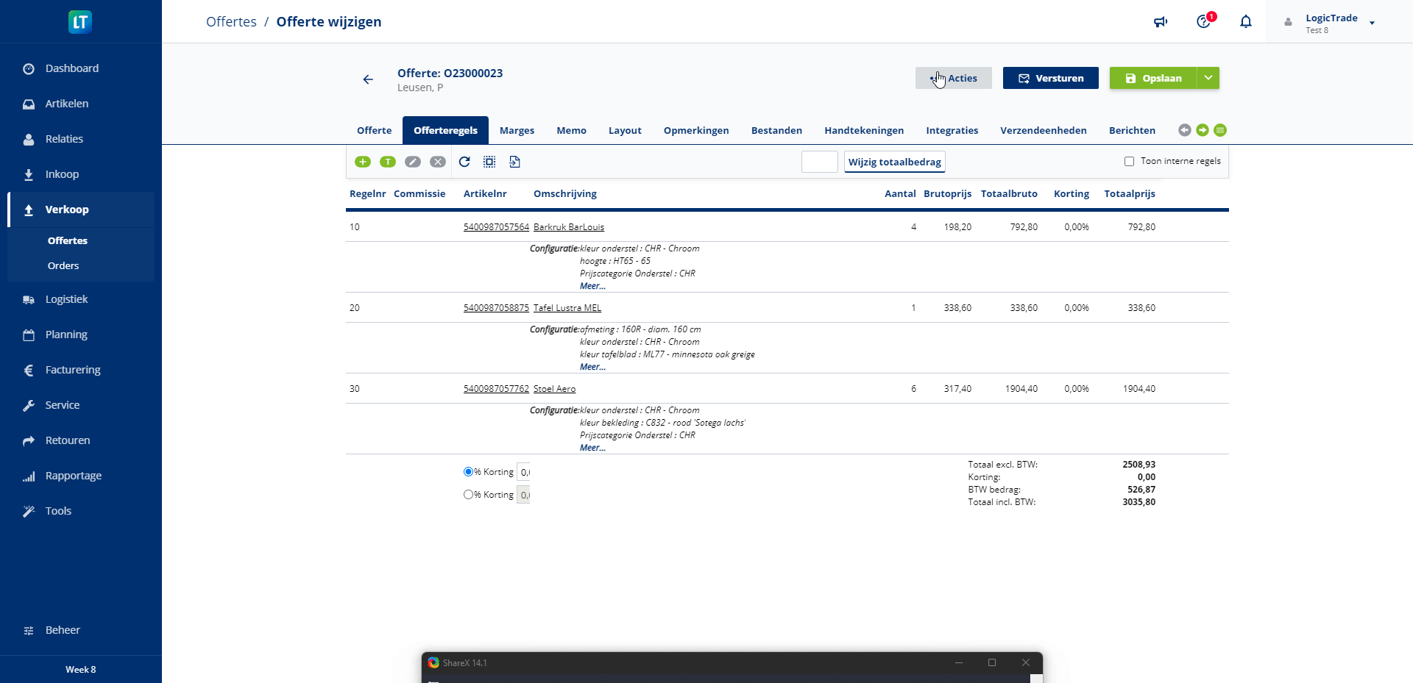Click the green next tab arrow icon
Image resolution: width=1413 pixels, height=683 pixels.
[1203, 130]
